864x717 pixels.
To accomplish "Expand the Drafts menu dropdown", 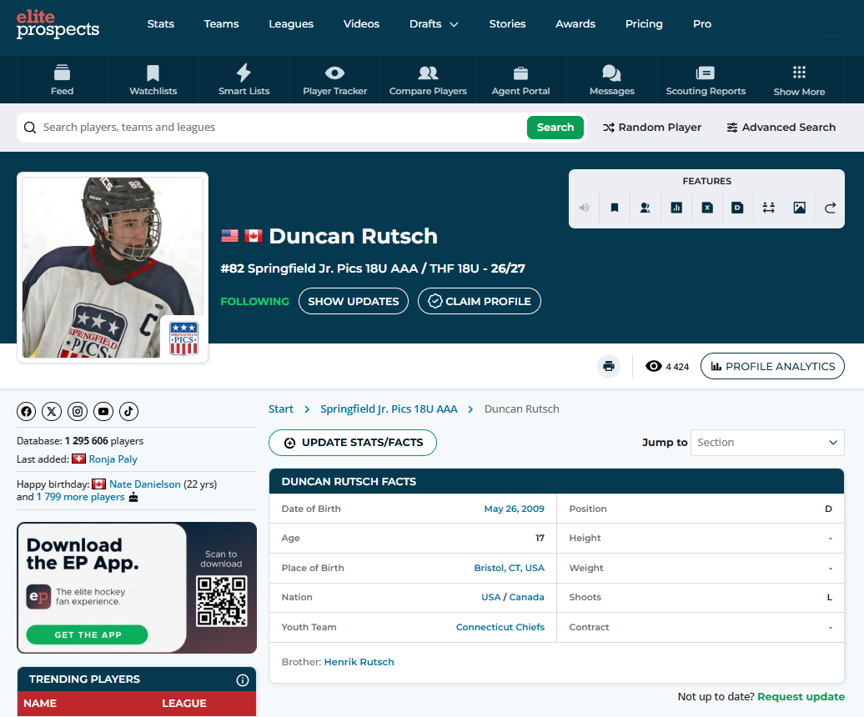I will [434, 23].
